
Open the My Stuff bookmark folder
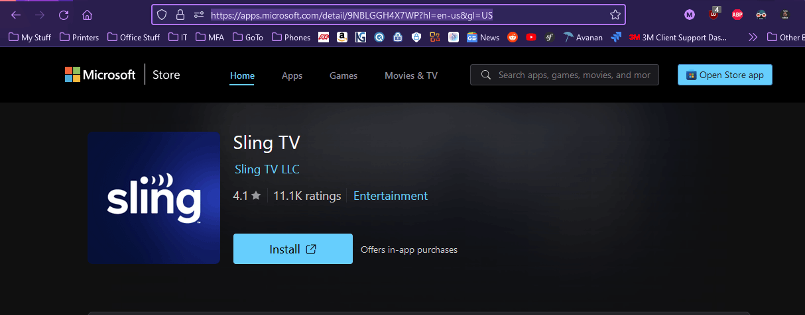click(30, 37)
